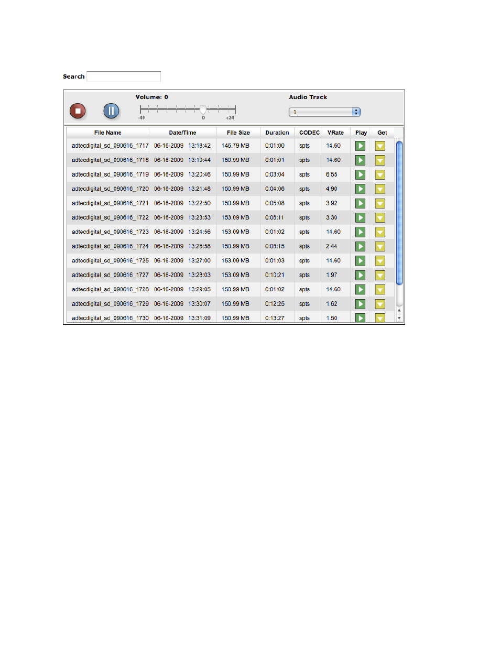Get (download) file adtecdigital_sd_090616_1729
This screenshot has height=647, width=500.
pos(381,304)
